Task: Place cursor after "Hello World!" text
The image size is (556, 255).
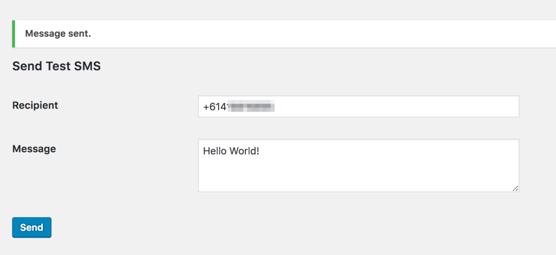Action: click(x=261, y=151)
